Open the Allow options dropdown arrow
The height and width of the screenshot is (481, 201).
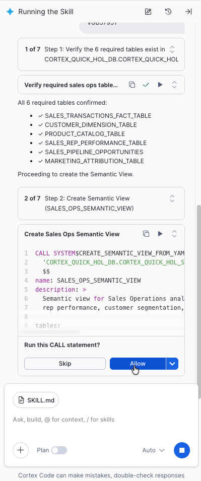click(172, 364)
